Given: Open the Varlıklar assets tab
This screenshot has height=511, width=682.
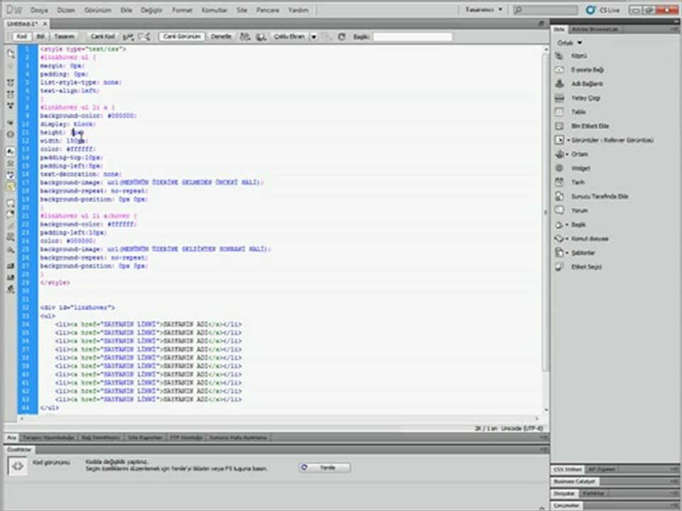Looking at the screenshot, I should tap(593, 494).
